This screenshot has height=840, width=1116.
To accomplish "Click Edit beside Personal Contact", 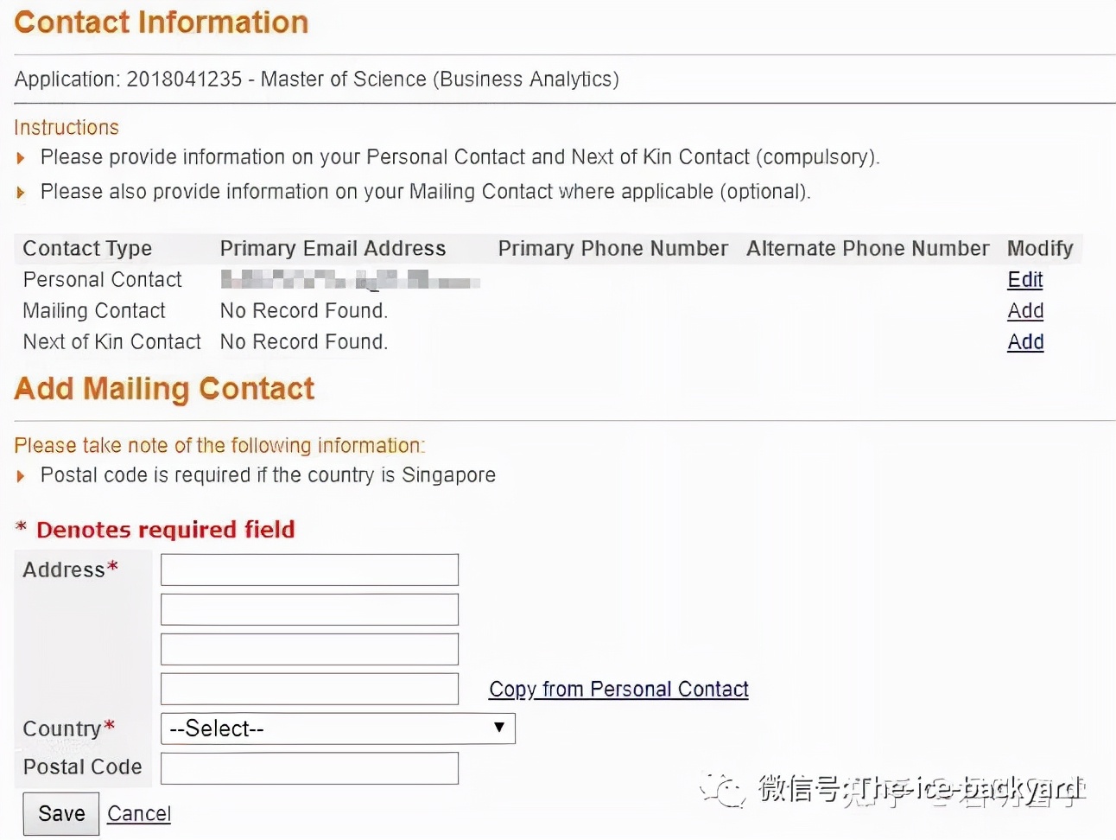I will tap(1024, 279).
